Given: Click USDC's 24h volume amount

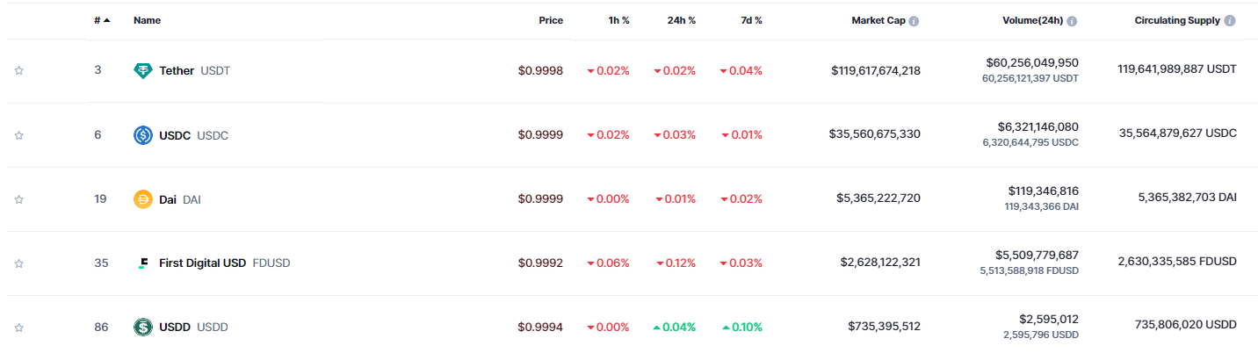Looking at the screenshot, I should pyautogui.click(x=1037, y=127).
